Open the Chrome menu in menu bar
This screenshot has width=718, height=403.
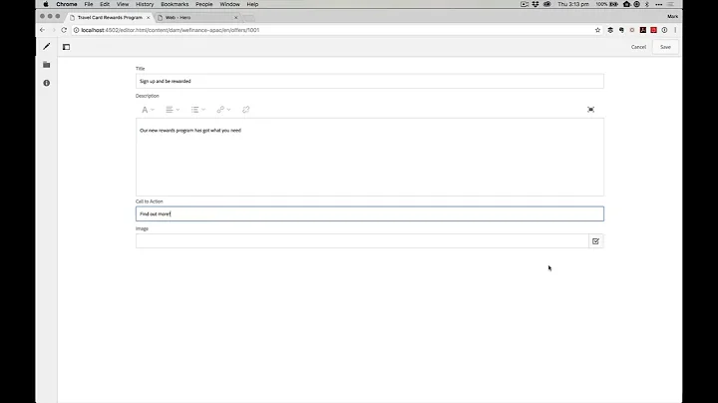(x=67, y=4)
